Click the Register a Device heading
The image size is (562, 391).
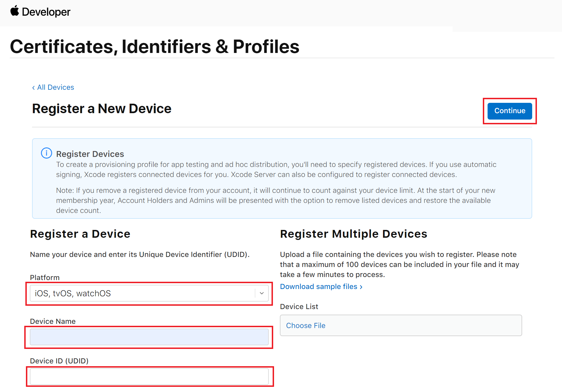pyautogui.click(x=80, y=234)
